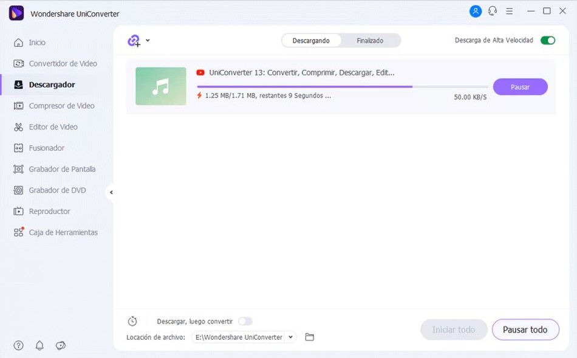Click the Reproductor player icon
577x358 pixels.
point(18,212)
